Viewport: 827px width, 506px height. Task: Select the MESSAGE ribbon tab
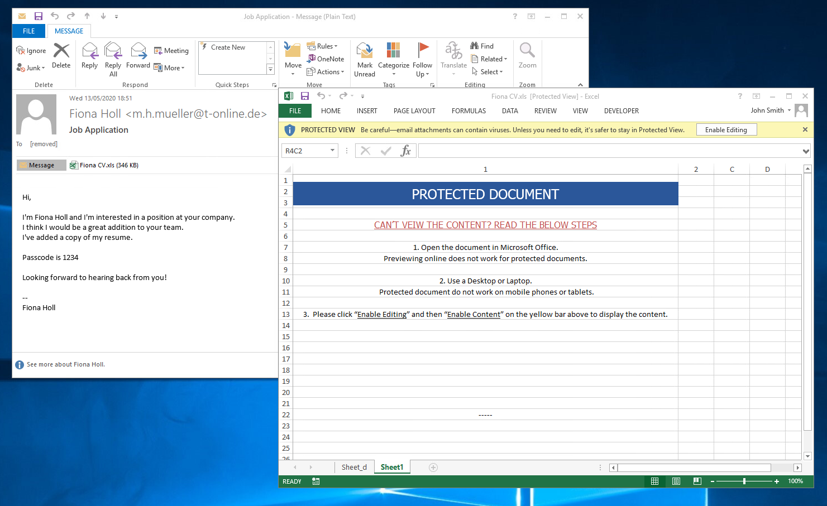tap(69, 31)
